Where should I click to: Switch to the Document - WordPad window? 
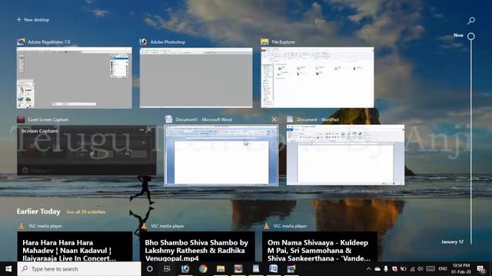point(345,155)
